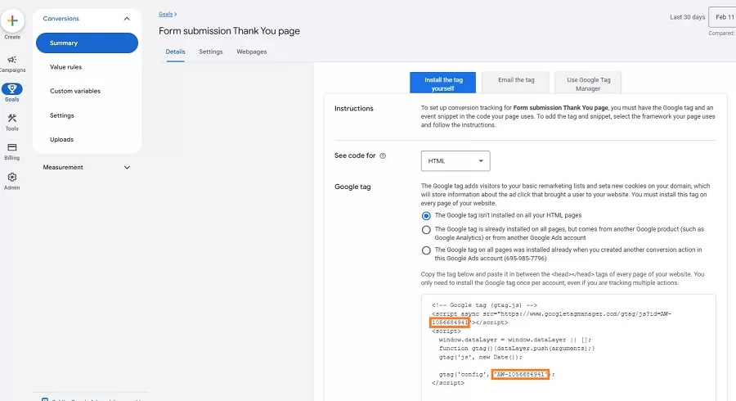Open Custom variables in sidebar
This screenshot has width=736, height=401.
point(75,91)
